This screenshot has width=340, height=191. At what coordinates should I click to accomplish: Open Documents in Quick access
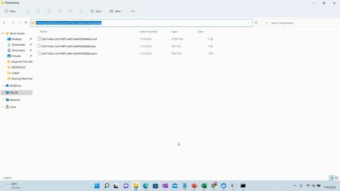[x=18, y=50]
